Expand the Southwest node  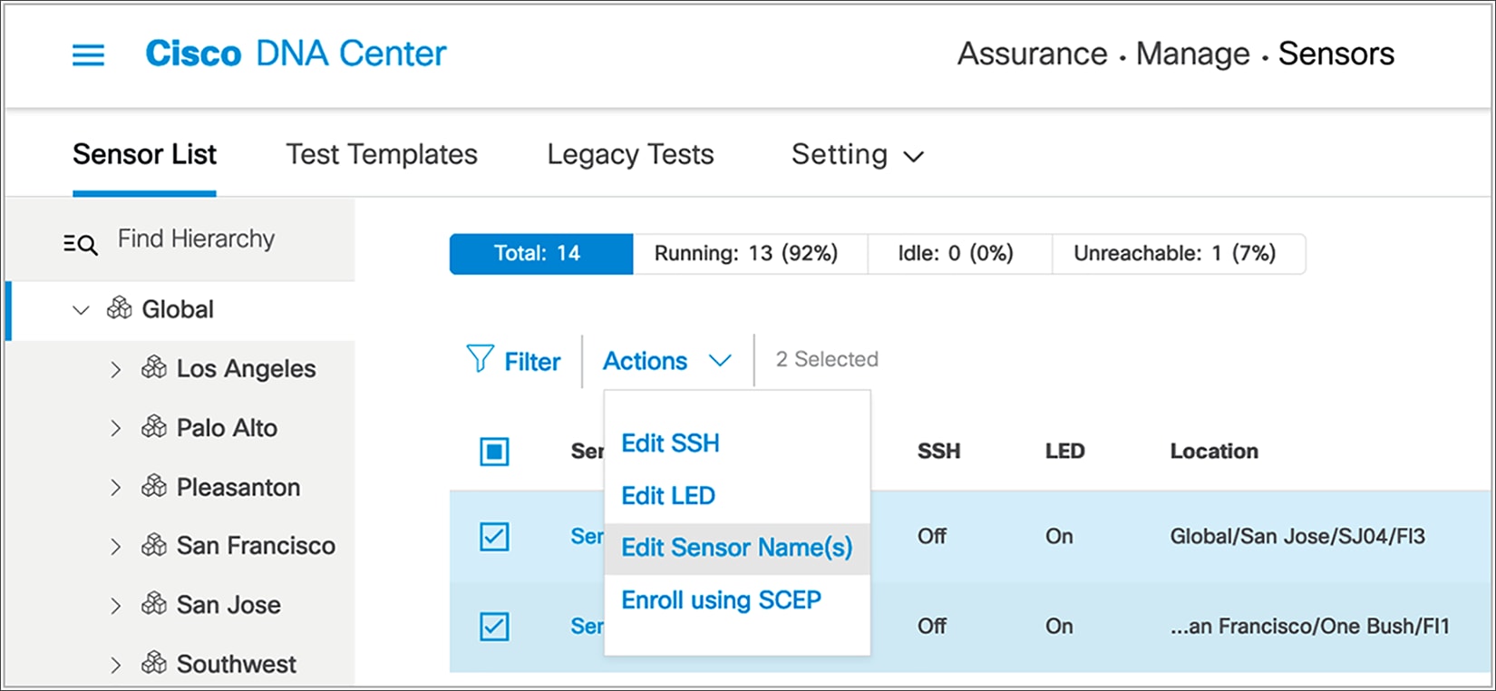pos(115,665)
